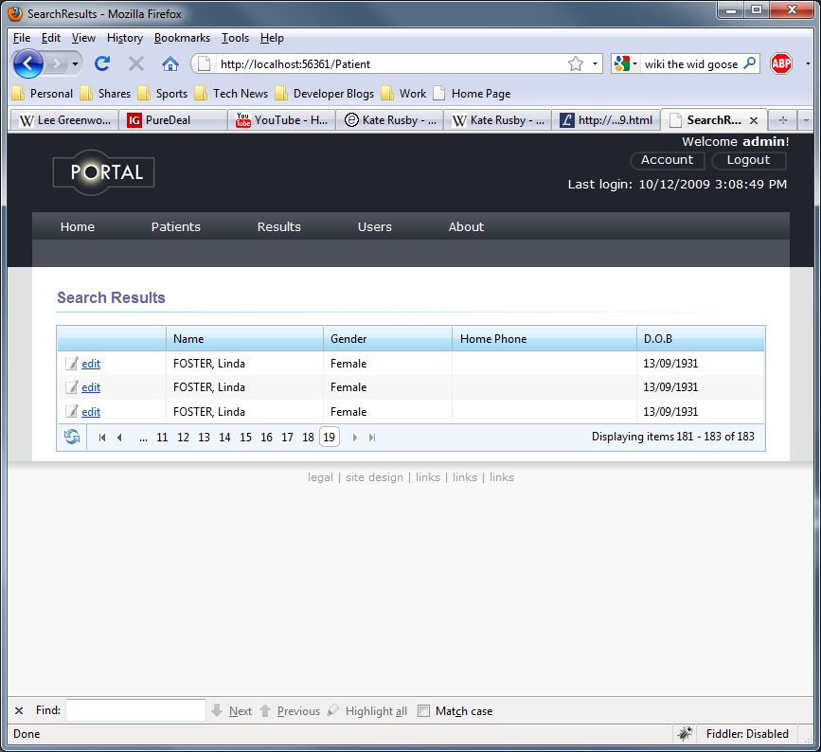Image resolution: width=821 pixels, height=752 pixels.
Task: Click the grid refresh icon in pager
Action: pos(72,437)
